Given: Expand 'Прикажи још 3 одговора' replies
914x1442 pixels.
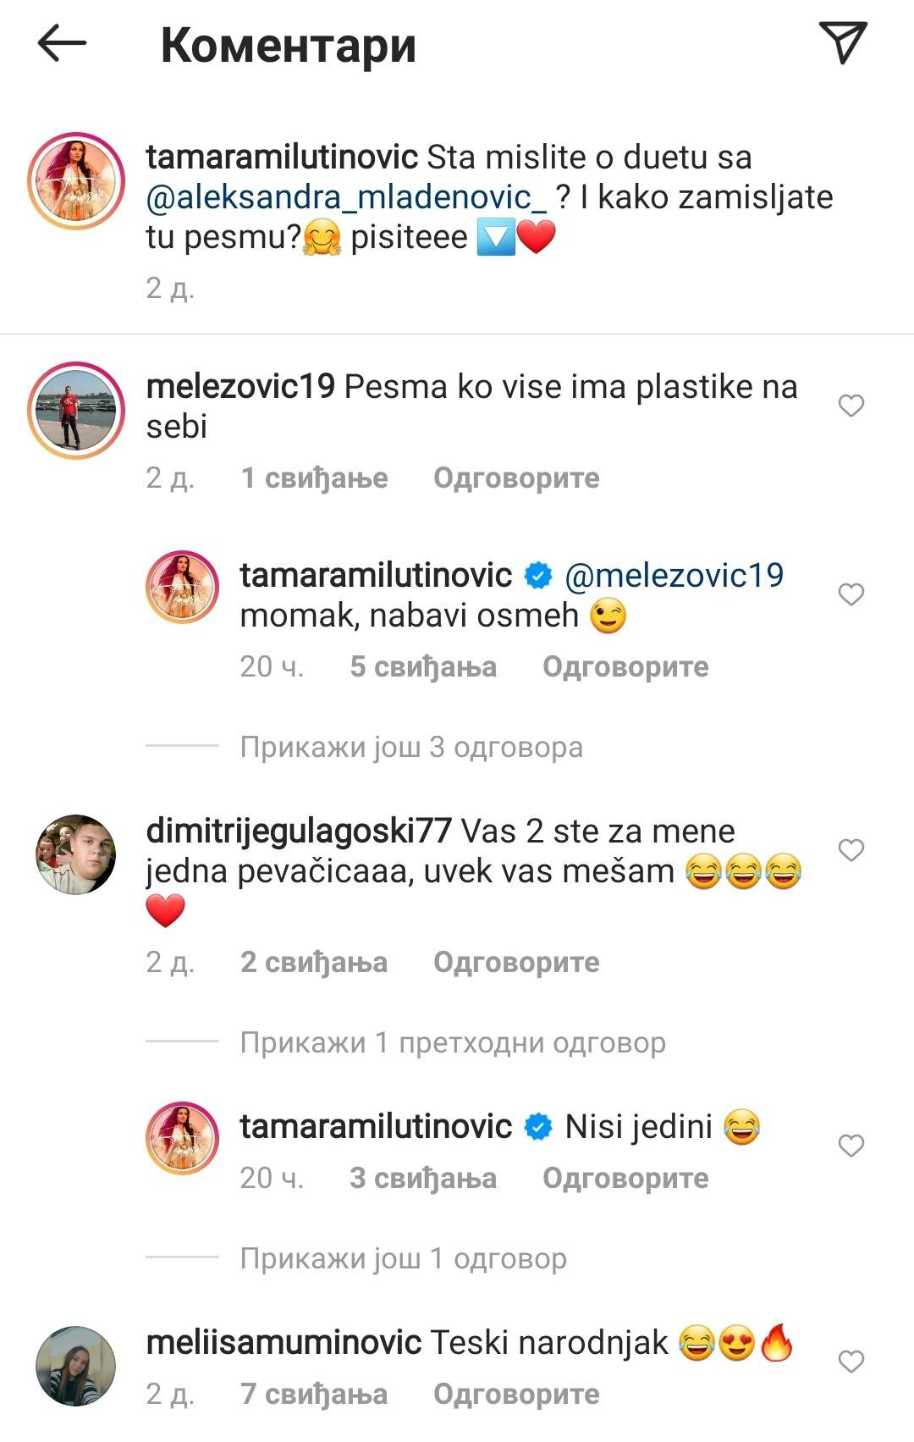Looking at the screenshot, I should (x=411, y=747).
